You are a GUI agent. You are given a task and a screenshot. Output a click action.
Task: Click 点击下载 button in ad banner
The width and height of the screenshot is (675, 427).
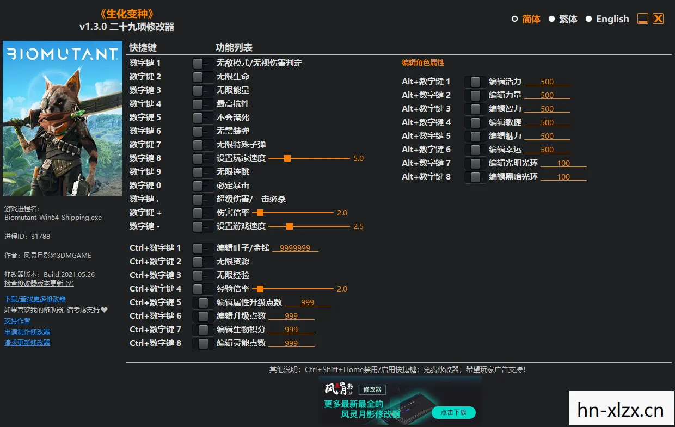pos(453,412)
